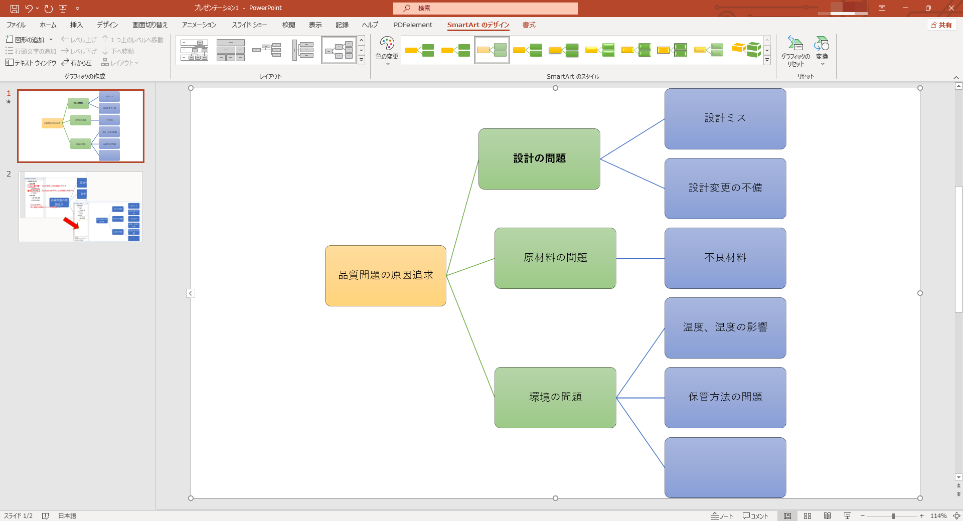Toggle the テキスト ウィンドウ pane
The height and width of the screenshot is (521, 963).
[31, 63]
